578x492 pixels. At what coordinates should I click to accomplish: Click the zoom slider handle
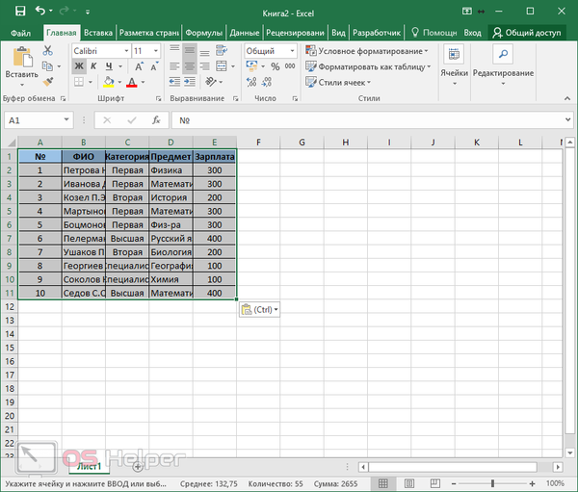(492, 483)
